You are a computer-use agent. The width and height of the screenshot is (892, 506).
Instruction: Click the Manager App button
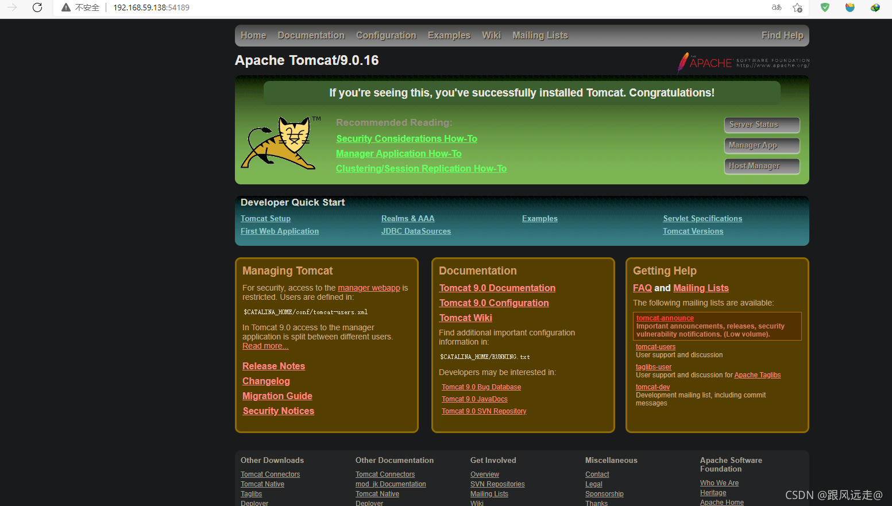point(762,145)
